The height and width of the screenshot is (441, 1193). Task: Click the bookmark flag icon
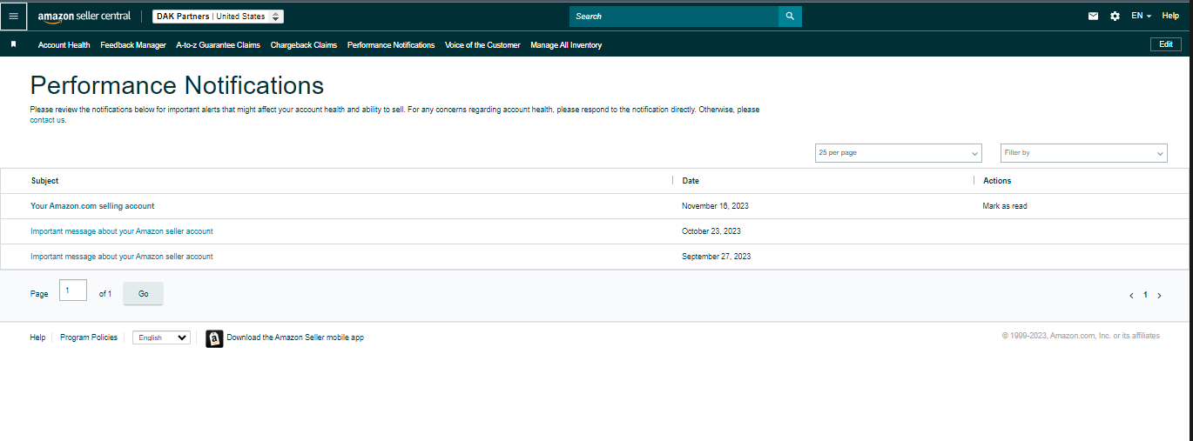13,44
